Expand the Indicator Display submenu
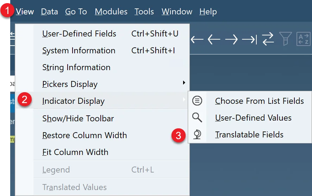The image size is (312, 196). pos(73,101)
